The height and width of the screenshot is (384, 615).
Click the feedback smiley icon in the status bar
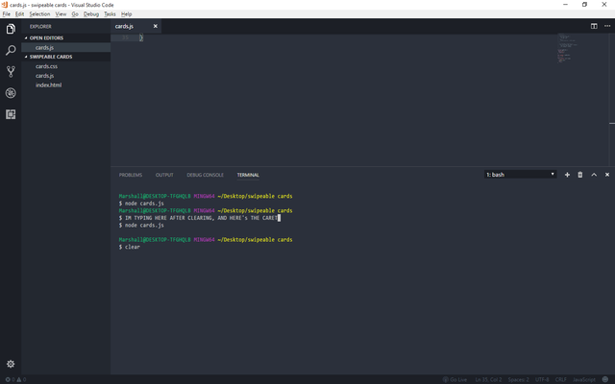coord(605,379)
